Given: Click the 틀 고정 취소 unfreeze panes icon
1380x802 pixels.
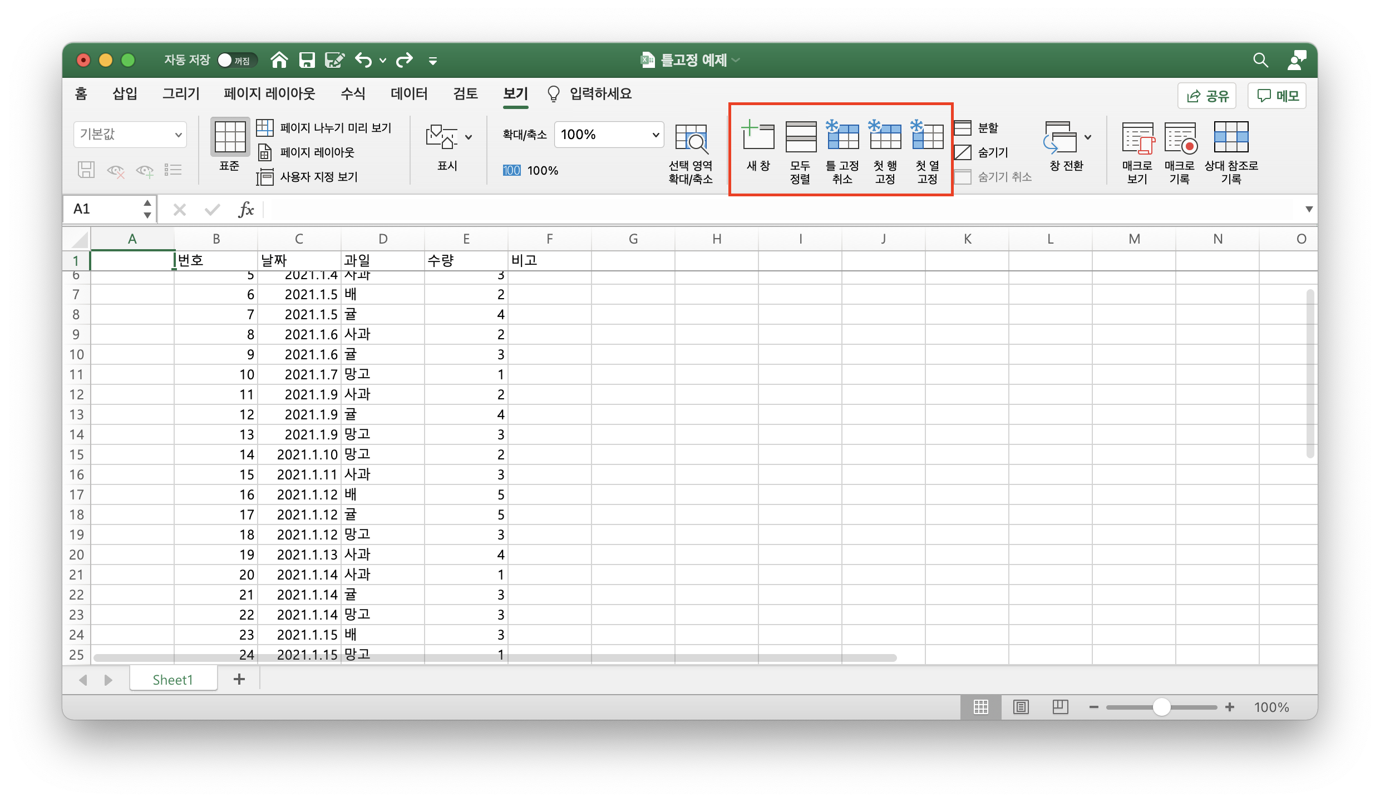Looking at the screenshot, I should tap(842, 137).
